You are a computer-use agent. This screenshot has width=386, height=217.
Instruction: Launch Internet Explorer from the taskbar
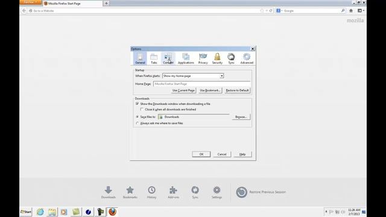click(40, 212)
